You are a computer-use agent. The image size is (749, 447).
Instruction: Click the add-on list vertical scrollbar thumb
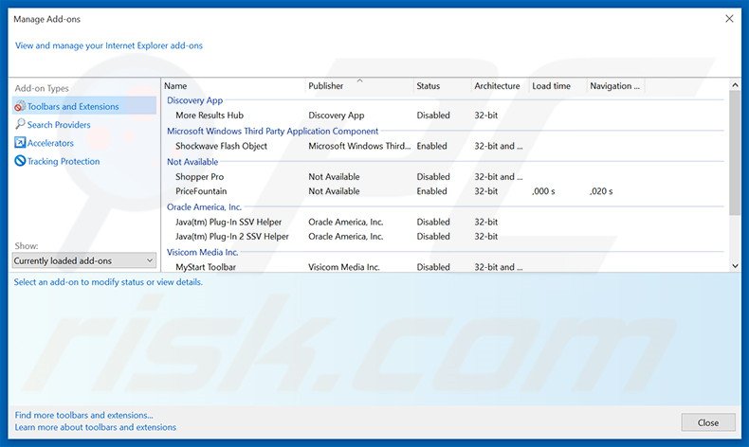tap(735, 152)
